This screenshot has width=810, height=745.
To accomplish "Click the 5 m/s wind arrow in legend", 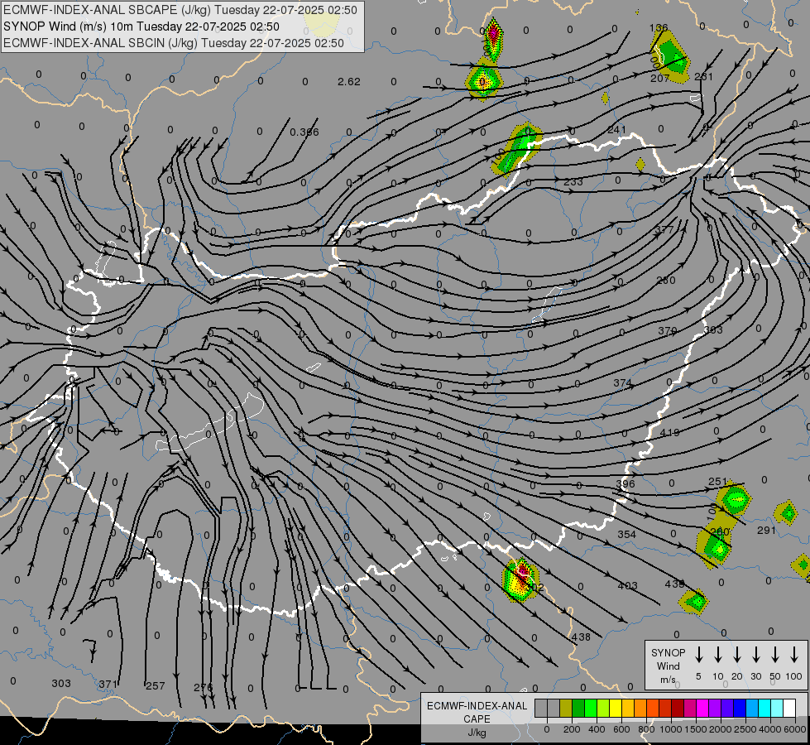I will (x=699, y=655).
